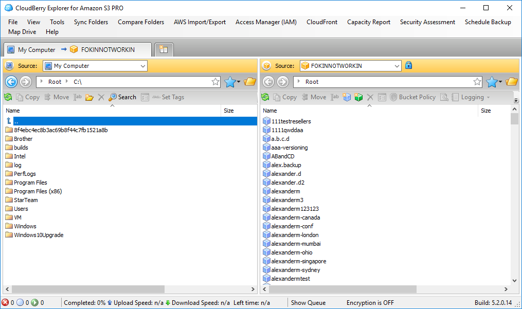Expand the S3 toolbar overflow arrow
522x309 pixels.
click(516, 100)
